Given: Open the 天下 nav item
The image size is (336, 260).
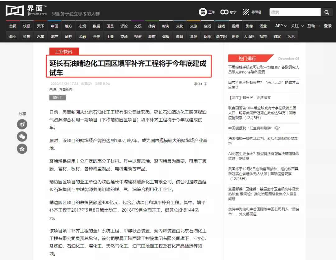Looking at the screenshot, I should point(40,26).
